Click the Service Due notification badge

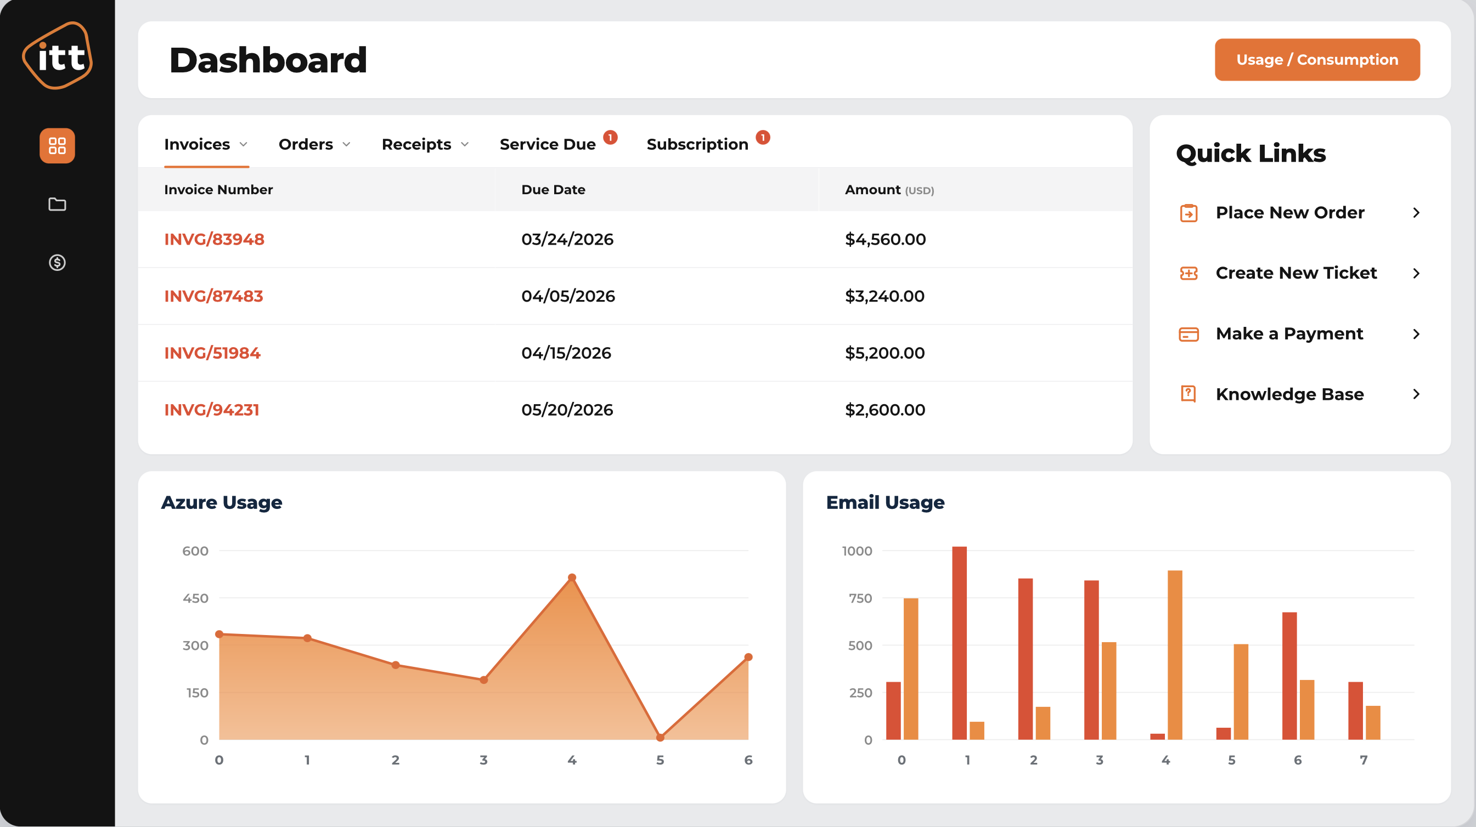pyautogui.click(x=610, y=138)
